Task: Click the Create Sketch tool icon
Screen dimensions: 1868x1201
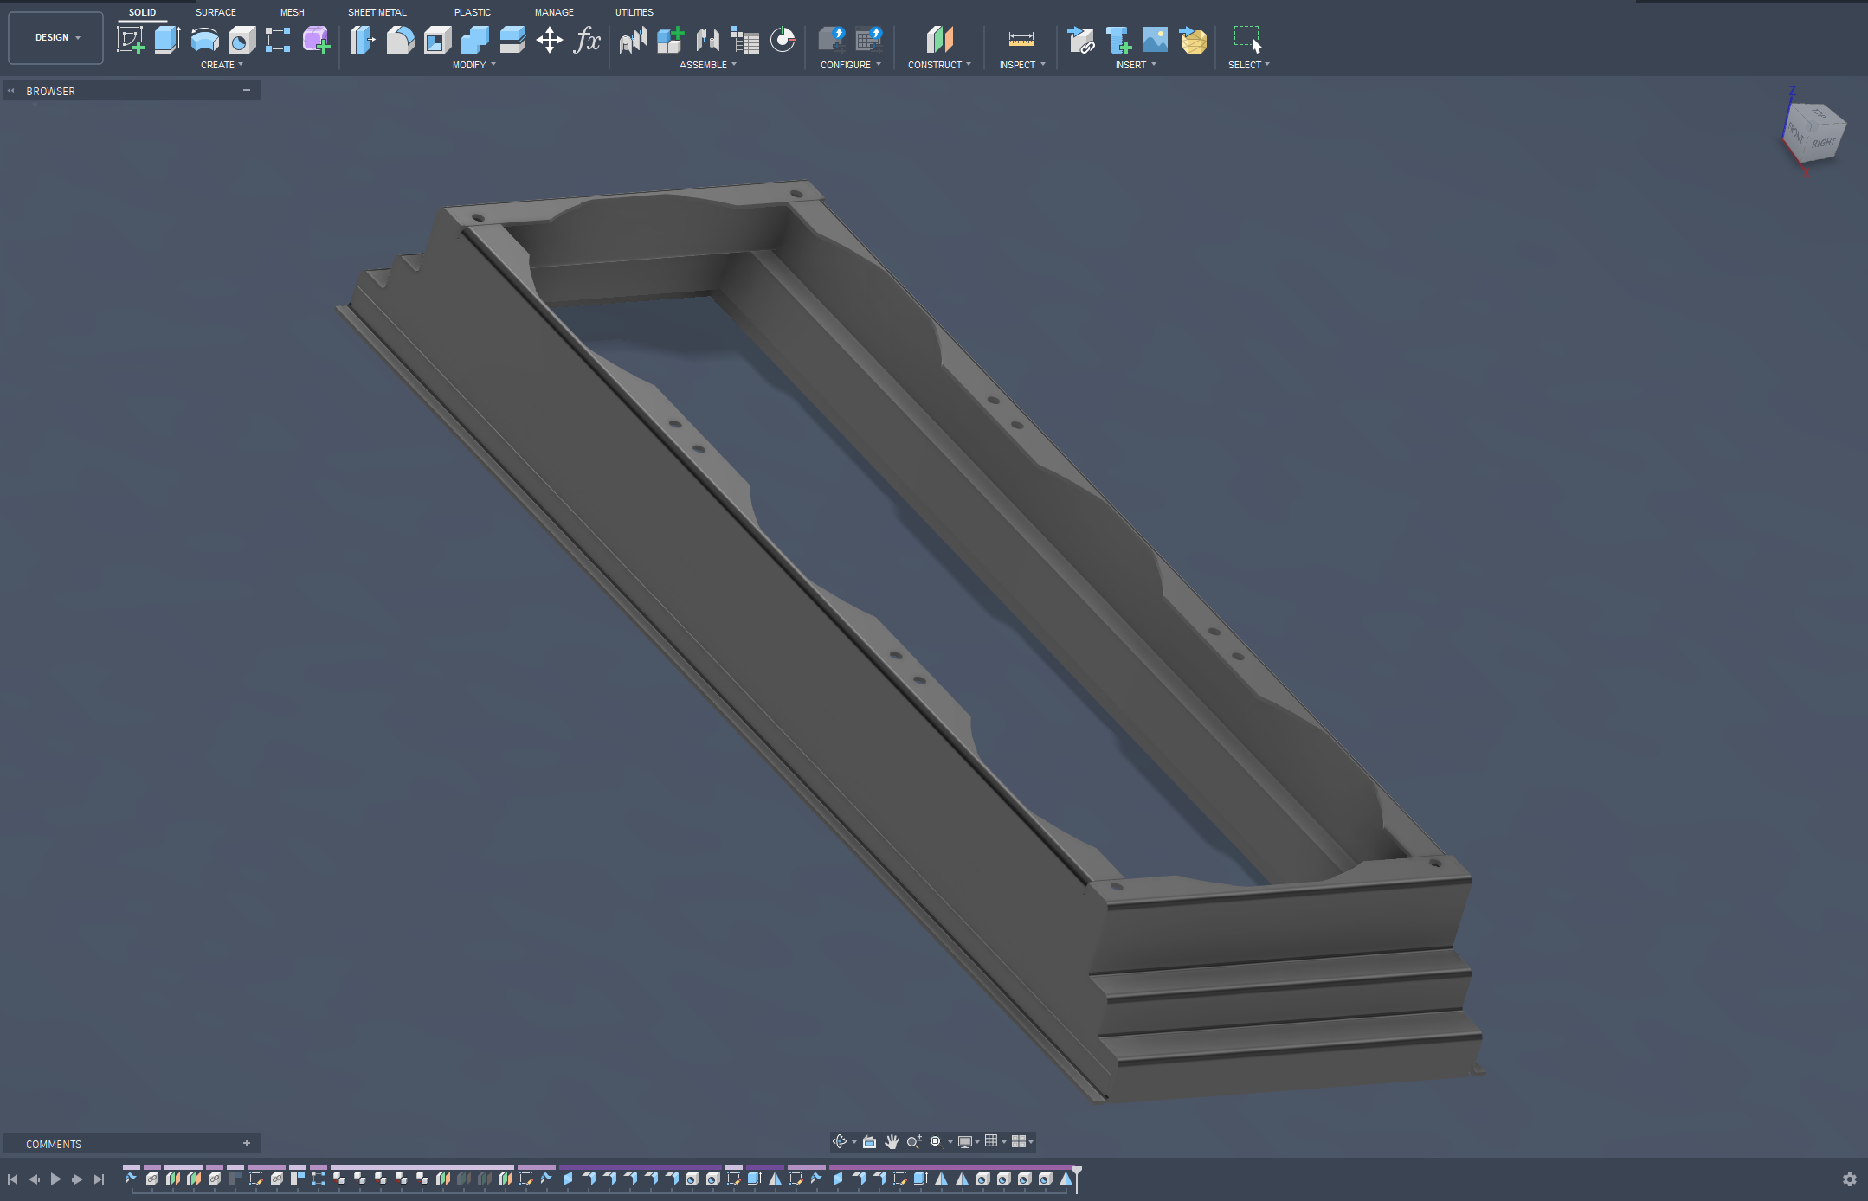Action: 130,40
